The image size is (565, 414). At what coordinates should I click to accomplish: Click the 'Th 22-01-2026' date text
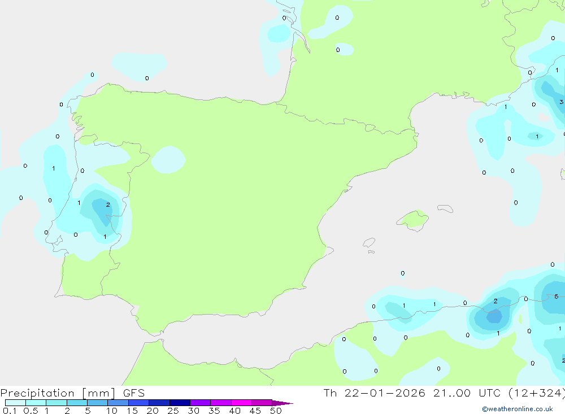click(374, 393)
